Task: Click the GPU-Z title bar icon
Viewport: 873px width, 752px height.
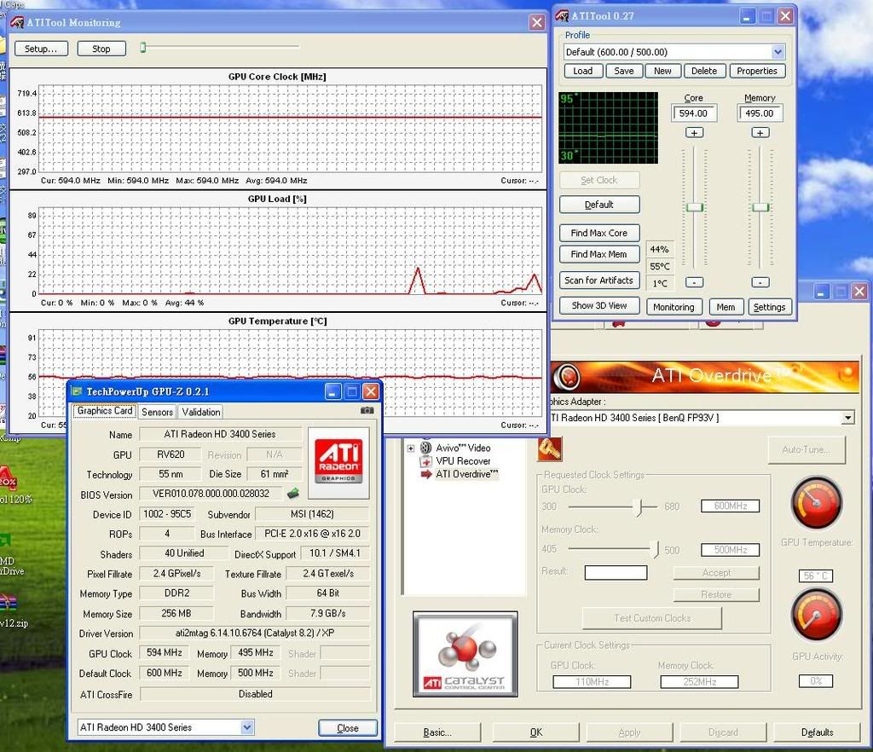Action: (77, 391)
